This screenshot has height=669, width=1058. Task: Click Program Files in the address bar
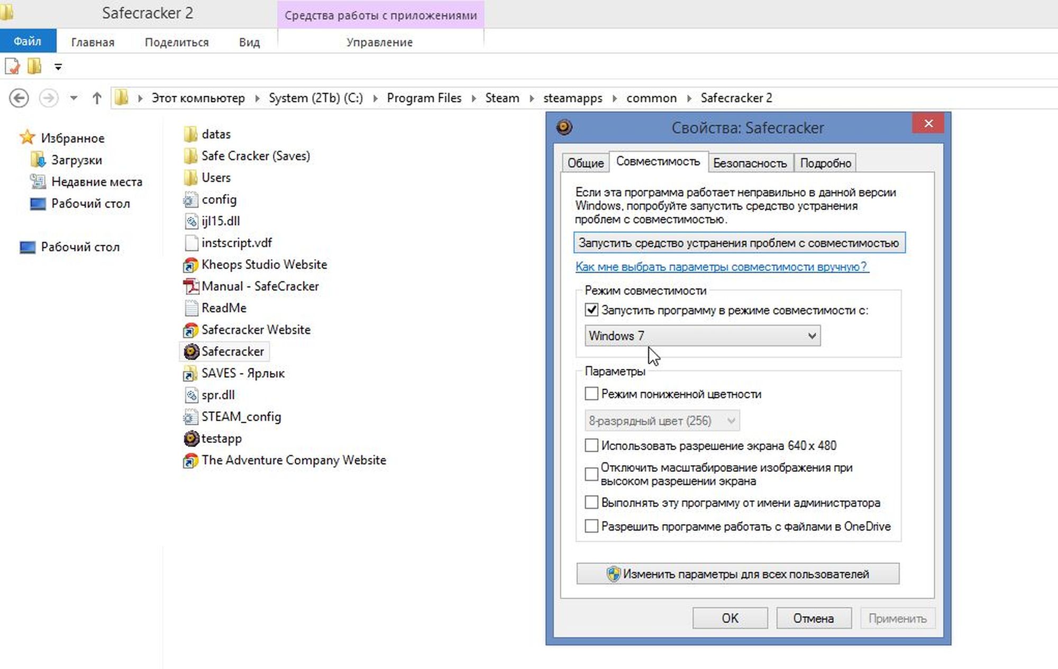pos(424,98)
